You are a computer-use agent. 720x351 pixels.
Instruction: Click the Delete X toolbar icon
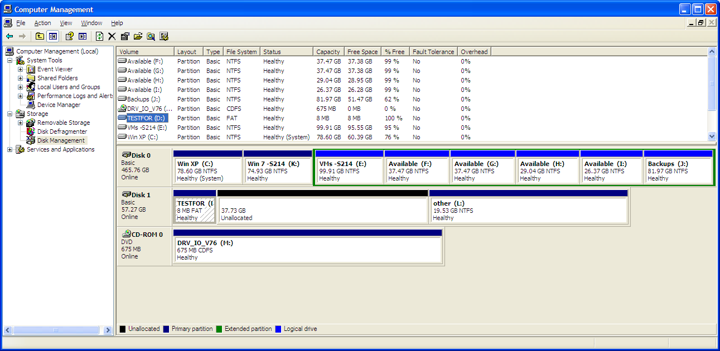[x=112, y=36]
